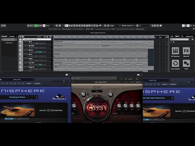Viewport: 195px width, 146px height.
Task: Click the Redo arrow in Cubase toolbar
Action: click(x=5, y=26)
